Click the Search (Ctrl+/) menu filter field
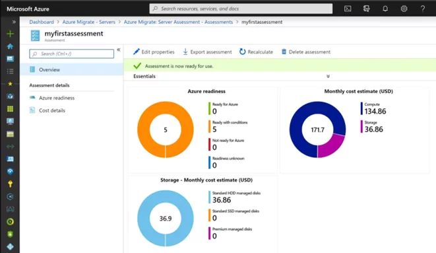The width and height of the screenshot is (436, 253). 71,54
